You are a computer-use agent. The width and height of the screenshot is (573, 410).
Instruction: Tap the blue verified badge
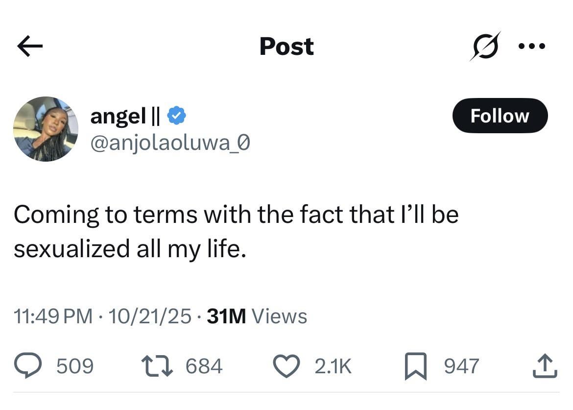click(x=176, y=116)
